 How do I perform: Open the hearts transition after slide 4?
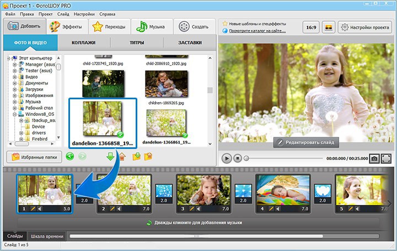click(323, 194)
